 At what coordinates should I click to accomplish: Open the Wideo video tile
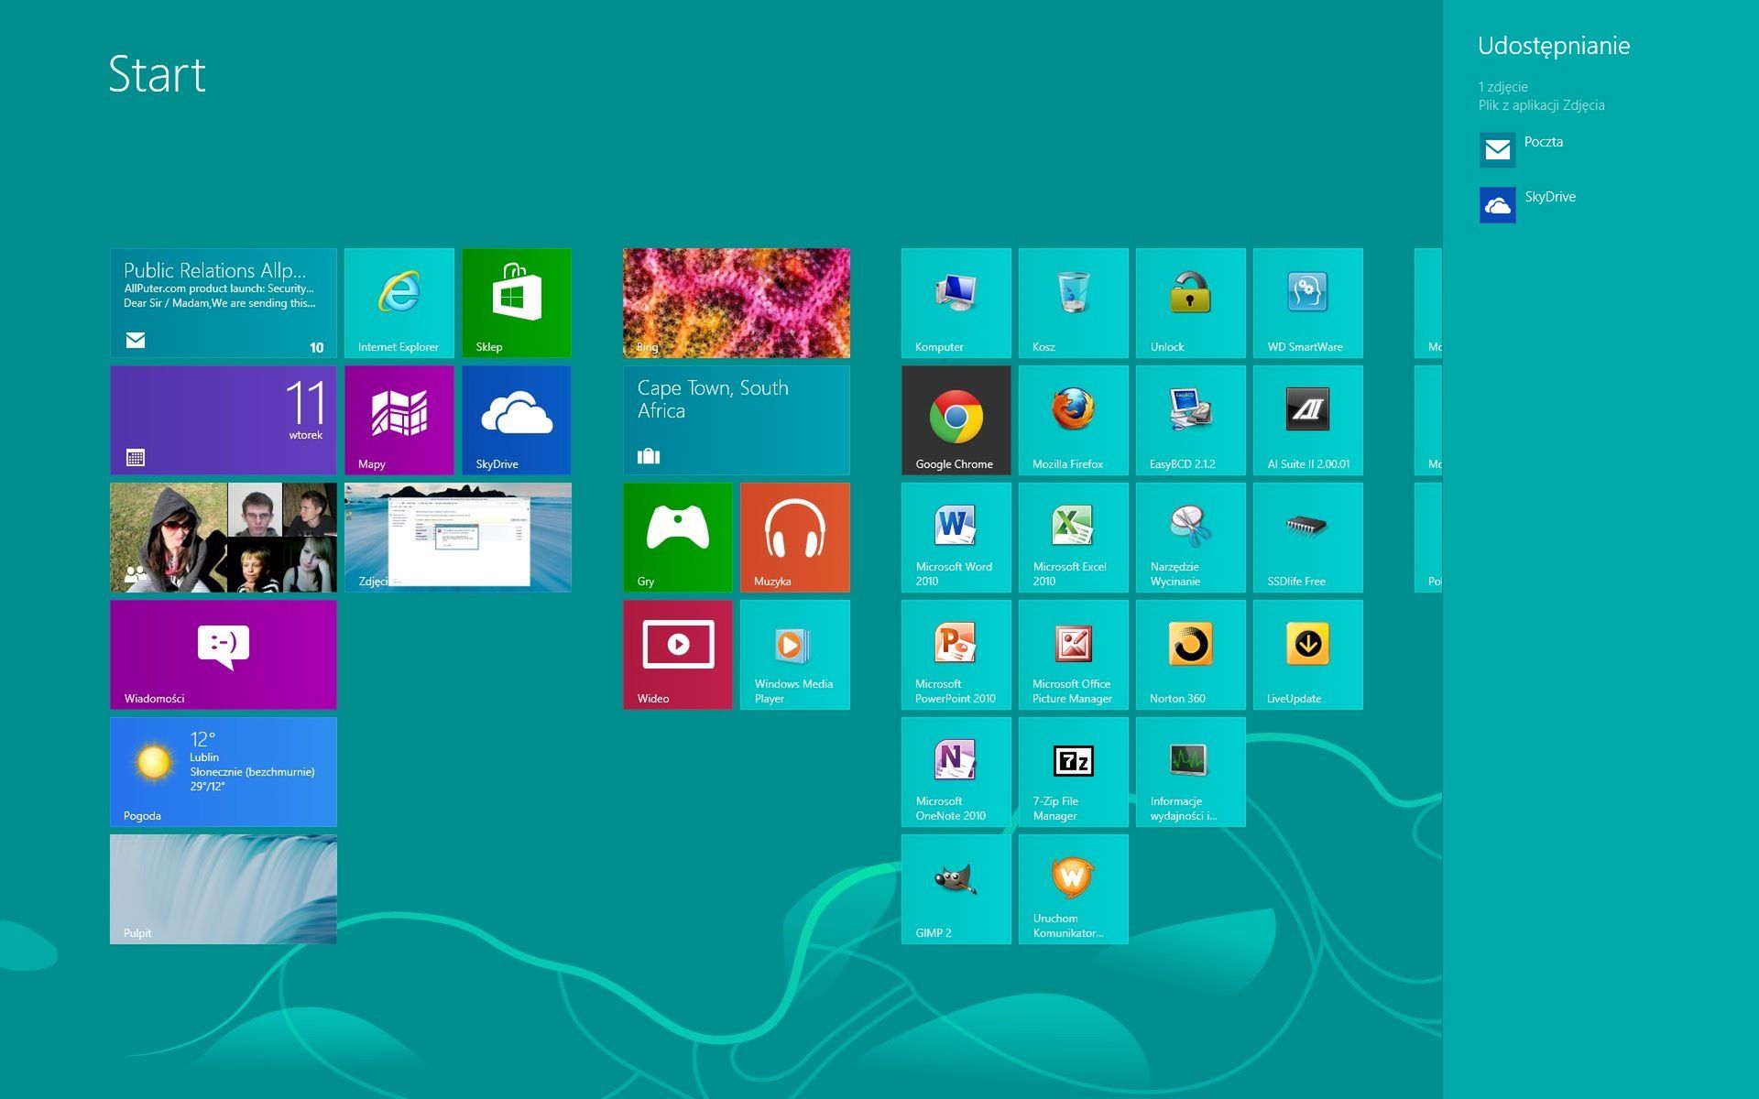[x=678, y=655]
